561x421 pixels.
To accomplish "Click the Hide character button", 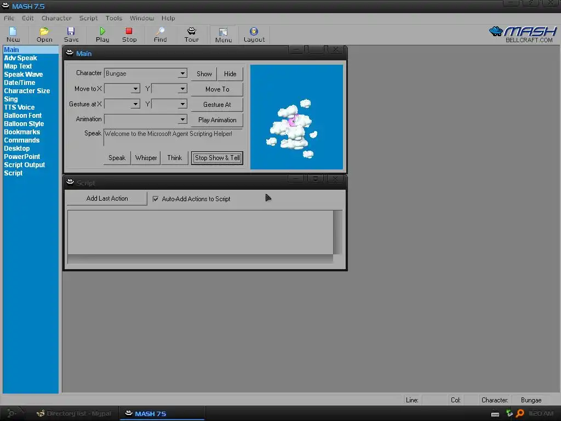I will tap(230, 74).
